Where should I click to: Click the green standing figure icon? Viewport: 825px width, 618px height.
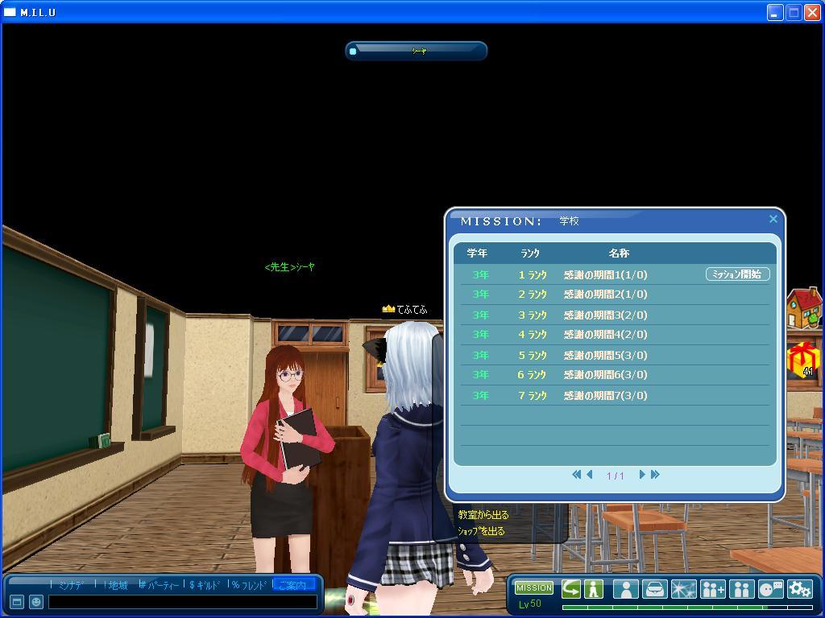[x=594, y=588]
